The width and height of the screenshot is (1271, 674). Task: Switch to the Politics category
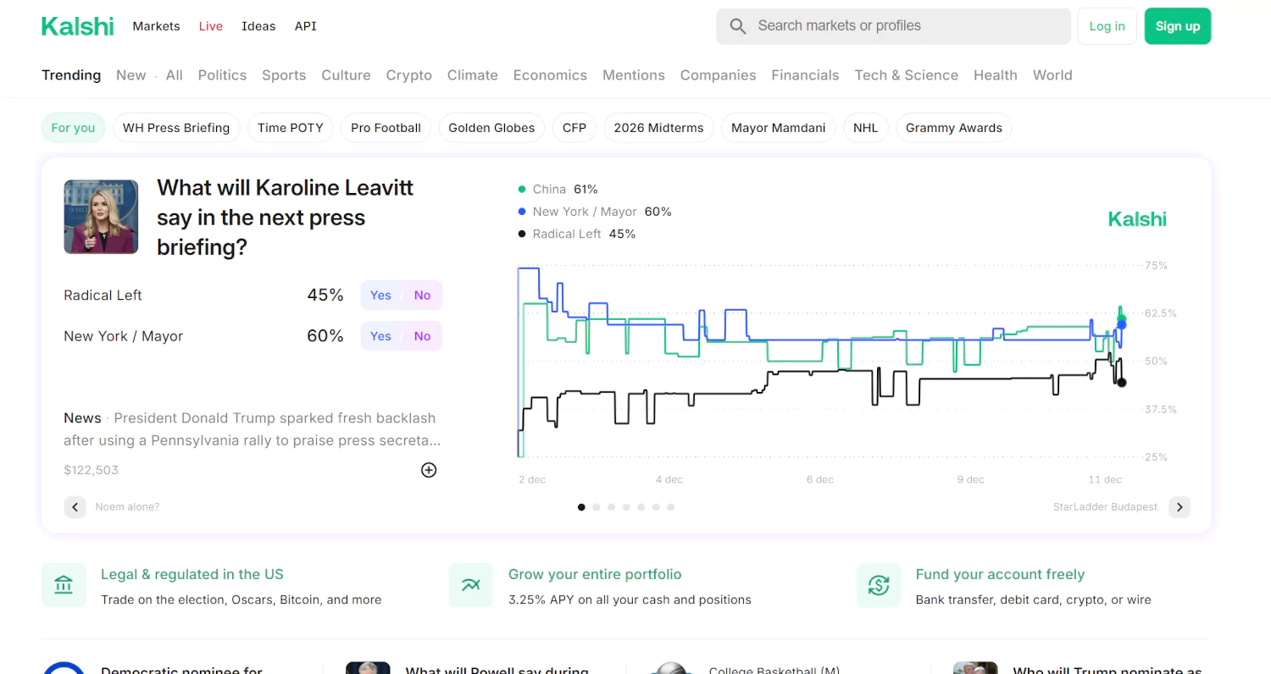click(x=222, y=75)
